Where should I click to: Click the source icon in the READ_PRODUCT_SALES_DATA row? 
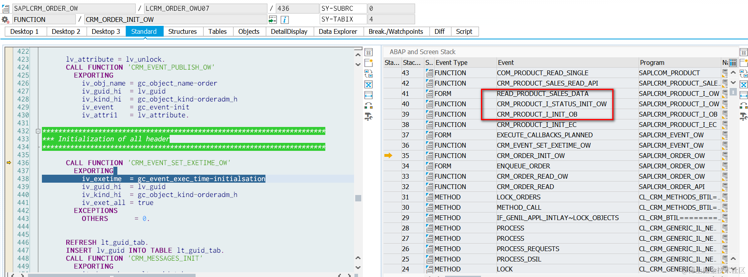[x=429, y=94]
